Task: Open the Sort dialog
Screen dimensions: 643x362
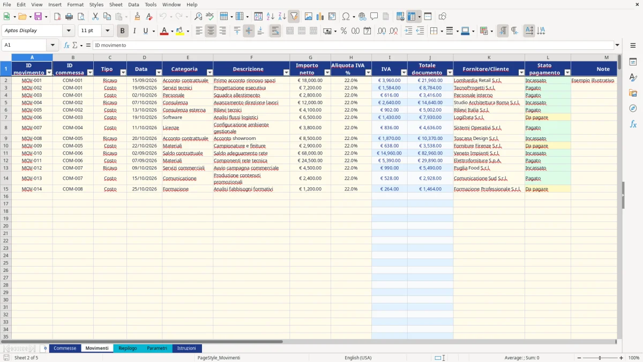Action: pos(258,17)
